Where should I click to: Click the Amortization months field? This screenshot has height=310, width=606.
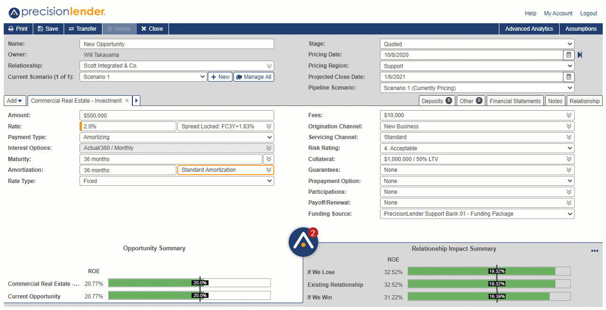pyautogui.click(x=128, y=170)
